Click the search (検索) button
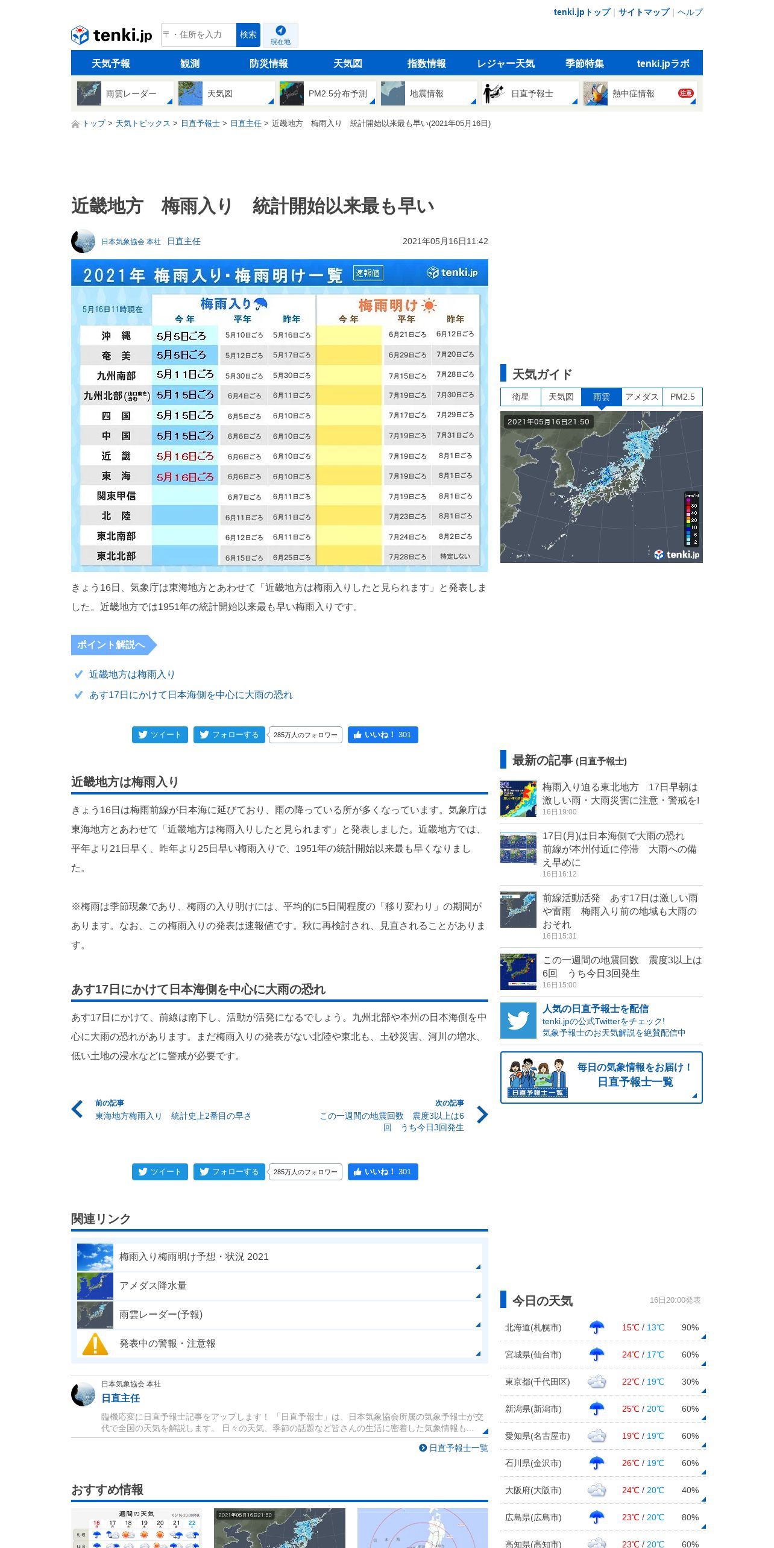Image resolution: width=774 pixels, height=1548 pixels. tap(248, 35)
